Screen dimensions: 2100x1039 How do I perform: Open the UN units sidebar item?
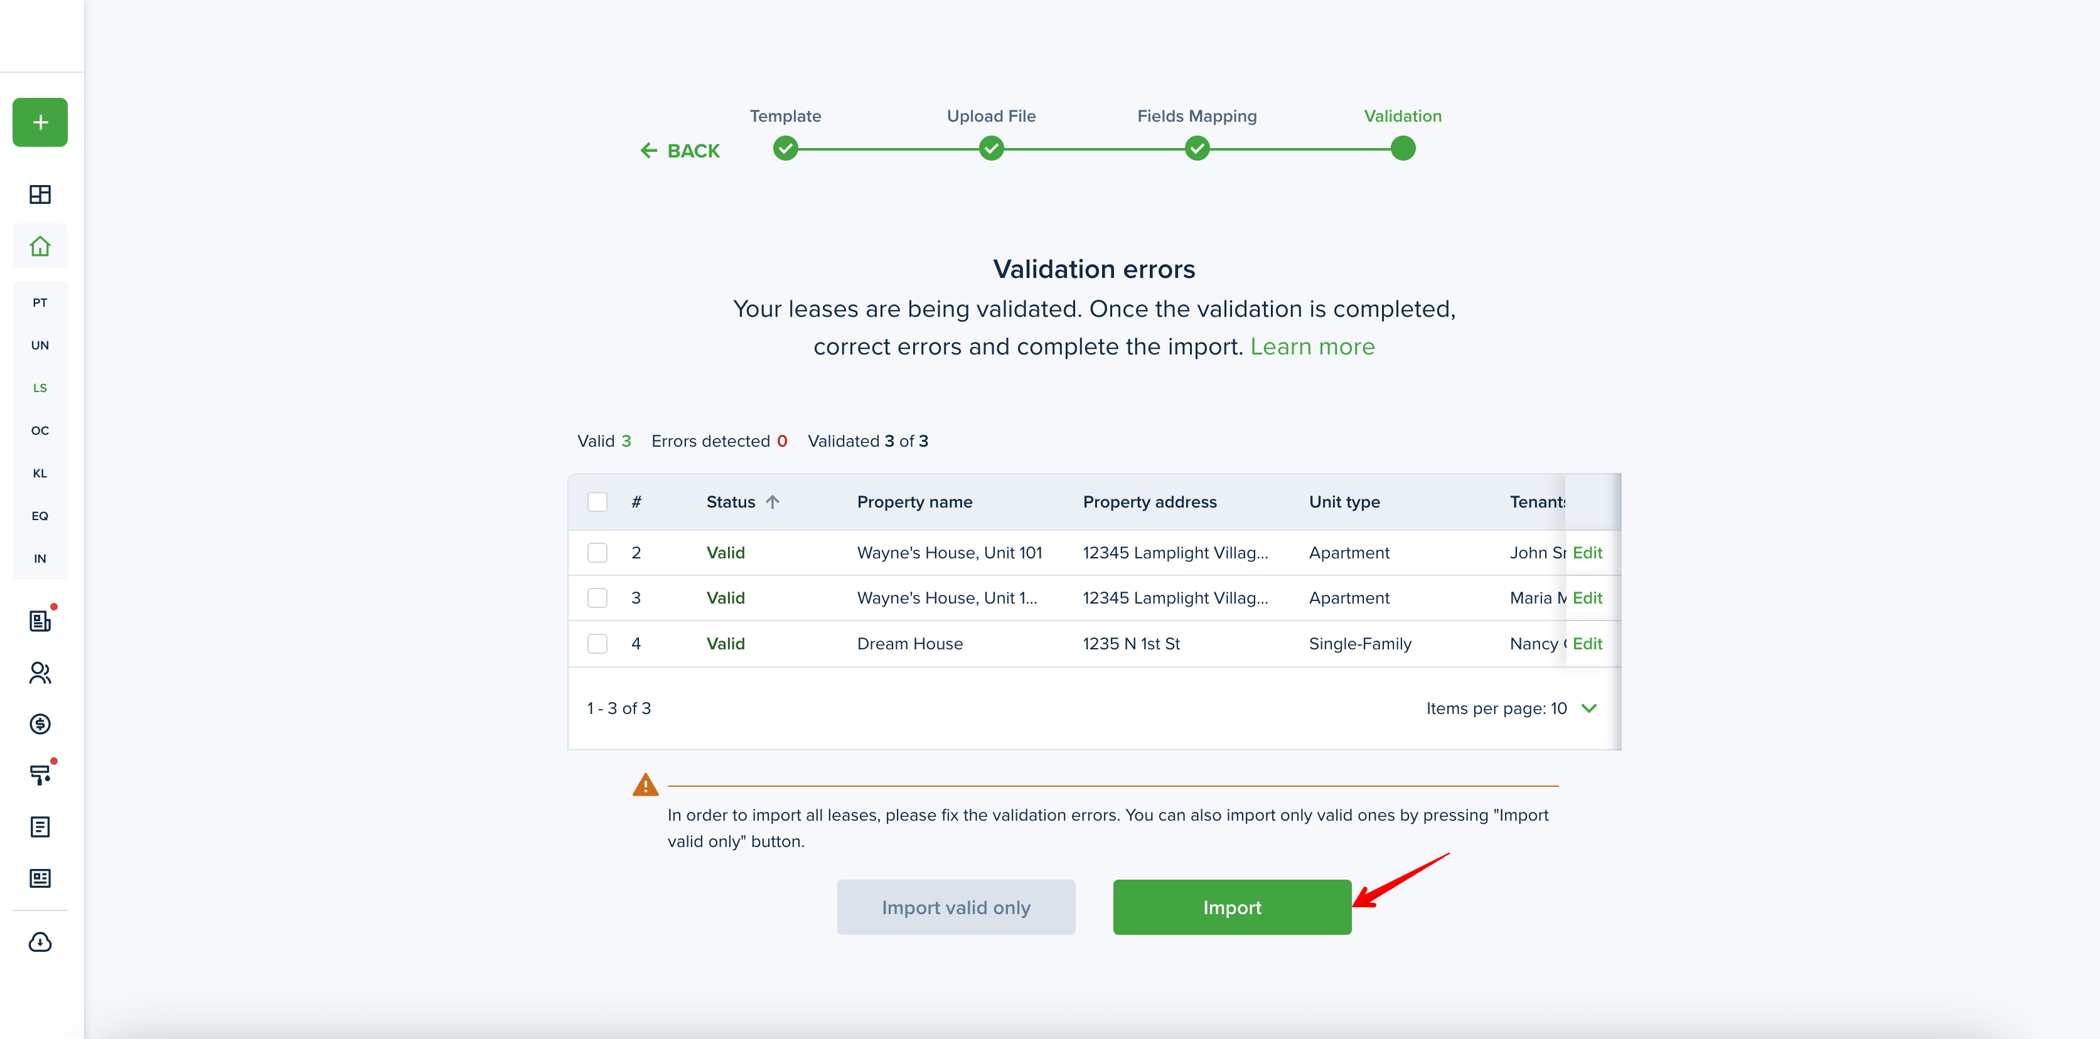click(x=40, y=346)
